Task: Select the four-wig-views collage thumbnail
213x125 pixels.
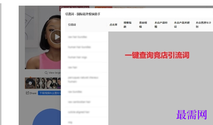Action: (x=41, y=83)
